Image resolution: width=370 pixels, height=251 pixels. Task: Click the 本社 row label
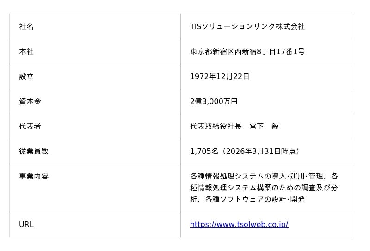coord(26,51)
